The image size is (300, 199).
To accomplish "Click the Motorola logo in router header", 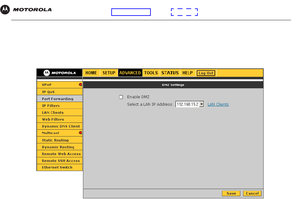I will click(x=59, y=73).
